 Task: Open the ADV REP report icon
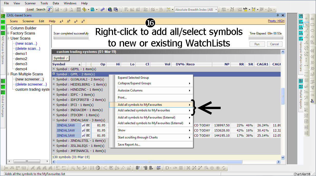(301, 81)
